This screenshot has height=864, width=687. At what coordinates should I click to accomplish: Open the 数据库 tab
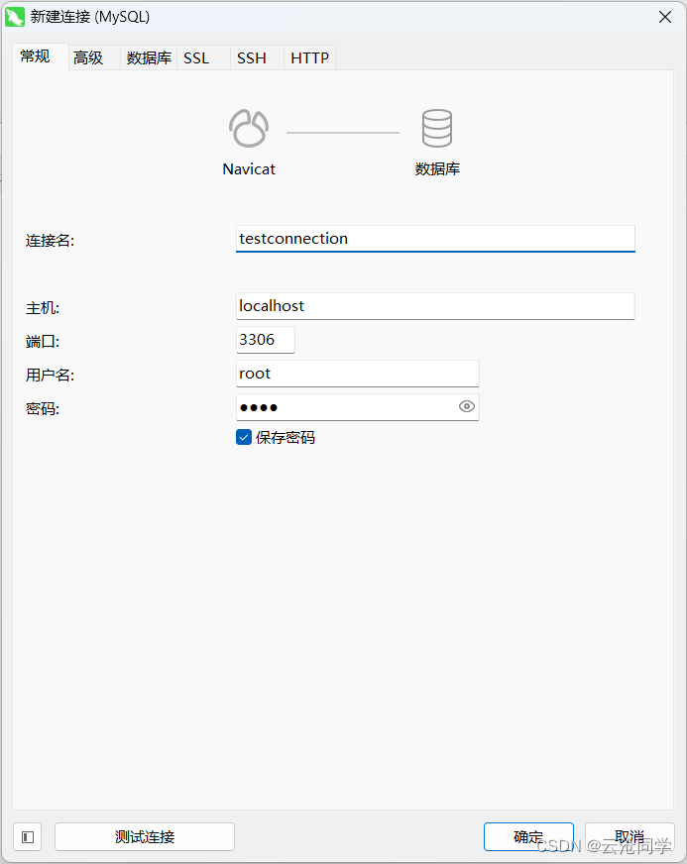pyautogui.click(x=149, y=57)
